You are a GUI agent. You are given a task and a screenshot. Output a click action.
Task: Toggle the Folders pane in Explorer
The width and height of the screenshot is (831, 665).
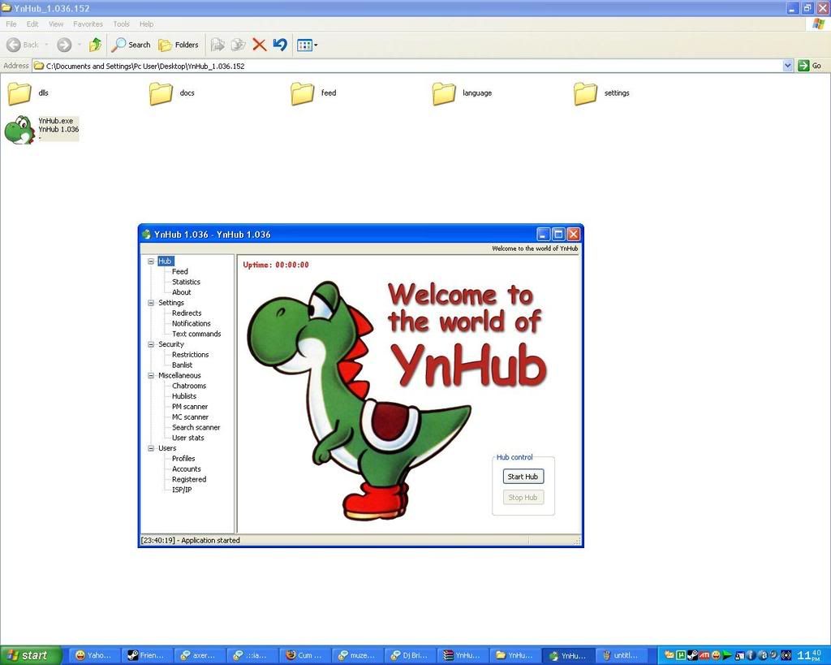click(x=179, y=45)
